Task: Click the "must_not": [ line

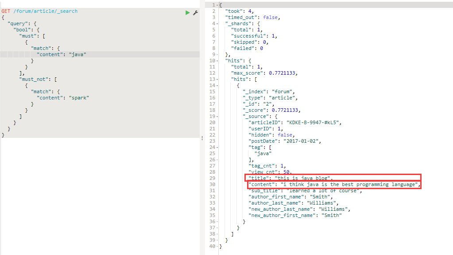Action: (38, 79)
